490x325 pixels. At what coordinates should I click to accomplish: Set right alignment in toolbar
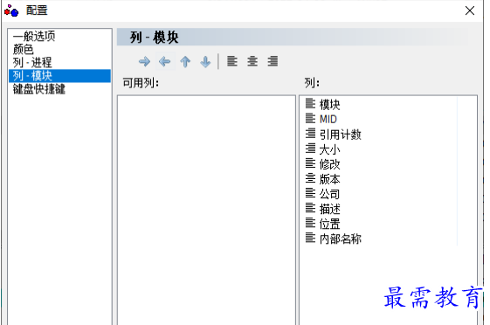click(x=273, y=61)
